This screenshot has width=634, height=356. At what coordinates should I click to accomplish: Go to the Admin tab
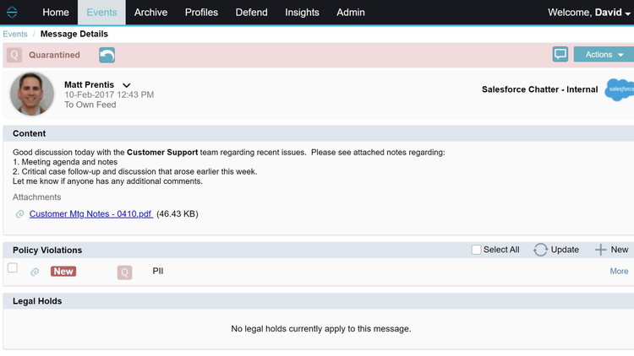click(x=351, y=13)
